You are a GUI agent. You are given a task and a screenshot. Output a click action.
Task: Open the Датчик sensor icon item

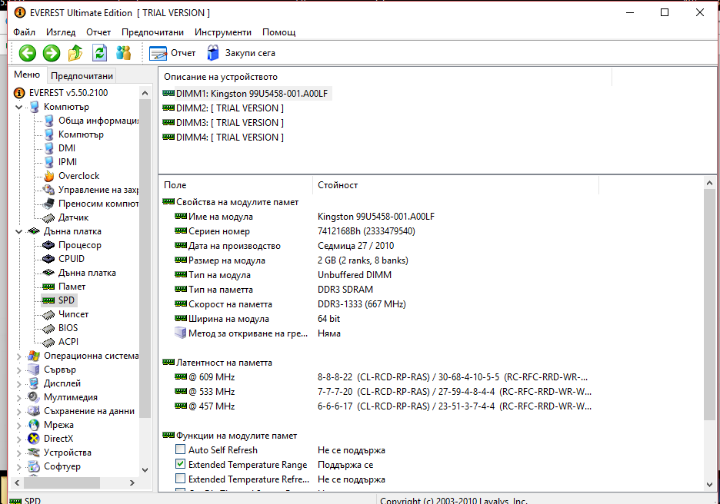[x=48, y=218]
